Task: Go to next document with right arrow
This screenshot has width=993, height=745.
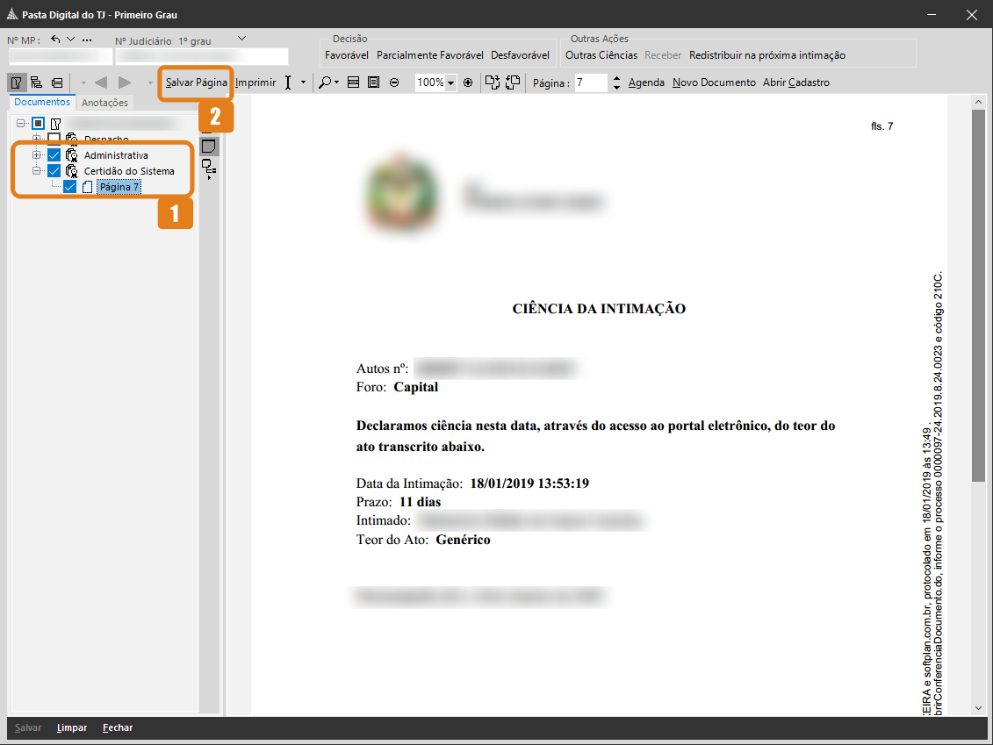Action: (x=125, y=82)
